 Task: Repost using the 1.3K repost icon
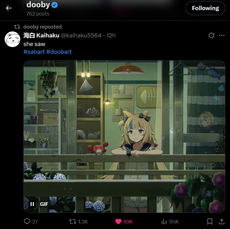click(x=73, y=221)
